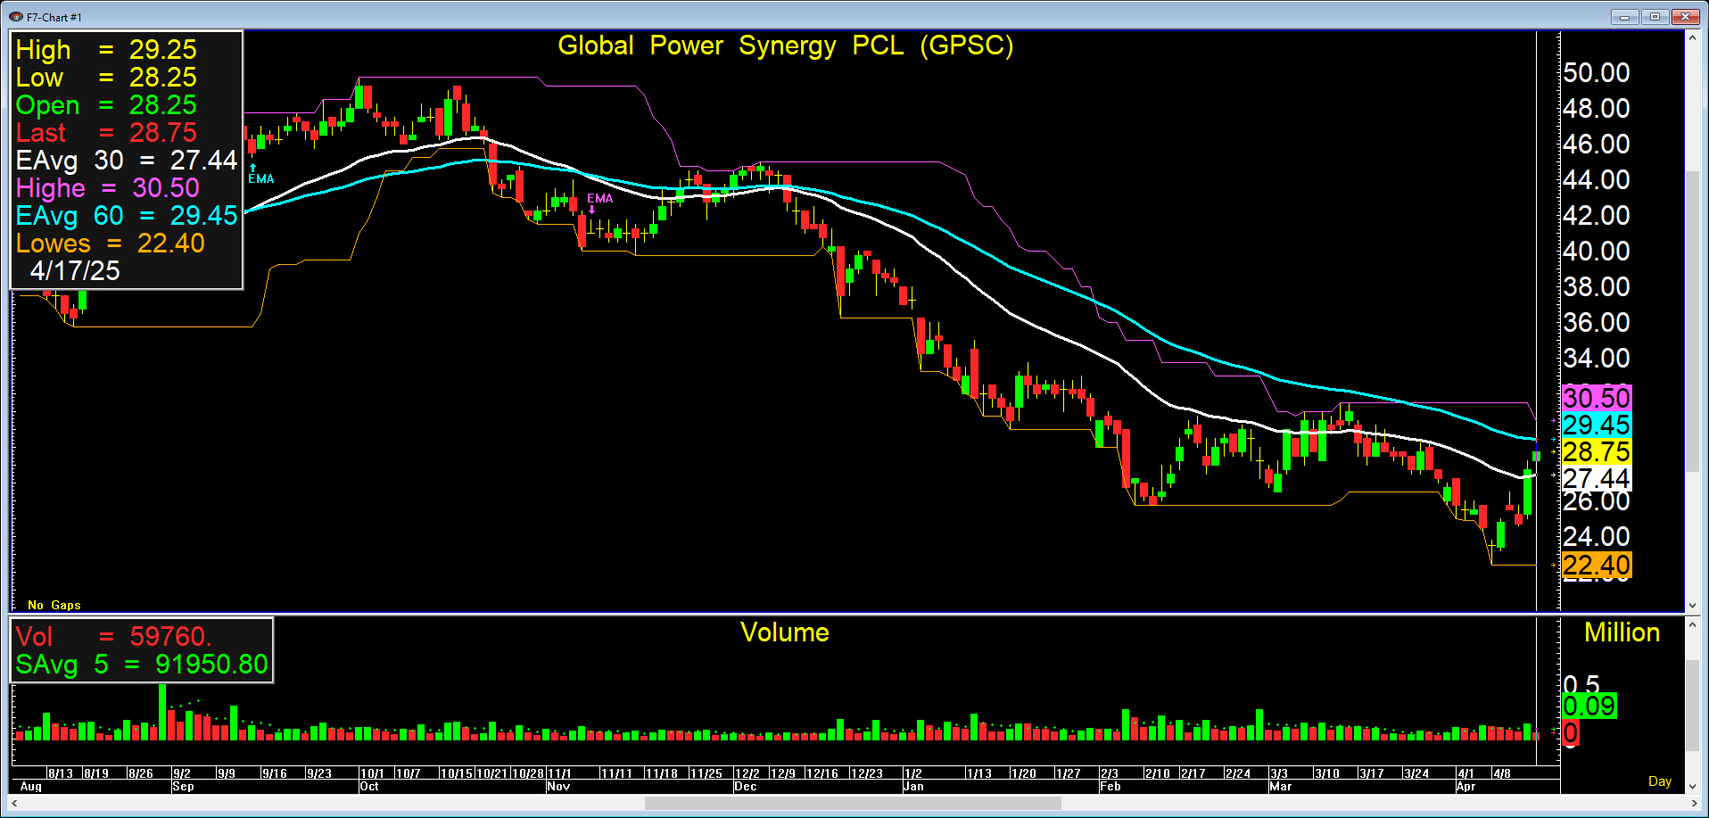Click the SAvg 5 = 91950.80 readout

click(x=142, y=665)
